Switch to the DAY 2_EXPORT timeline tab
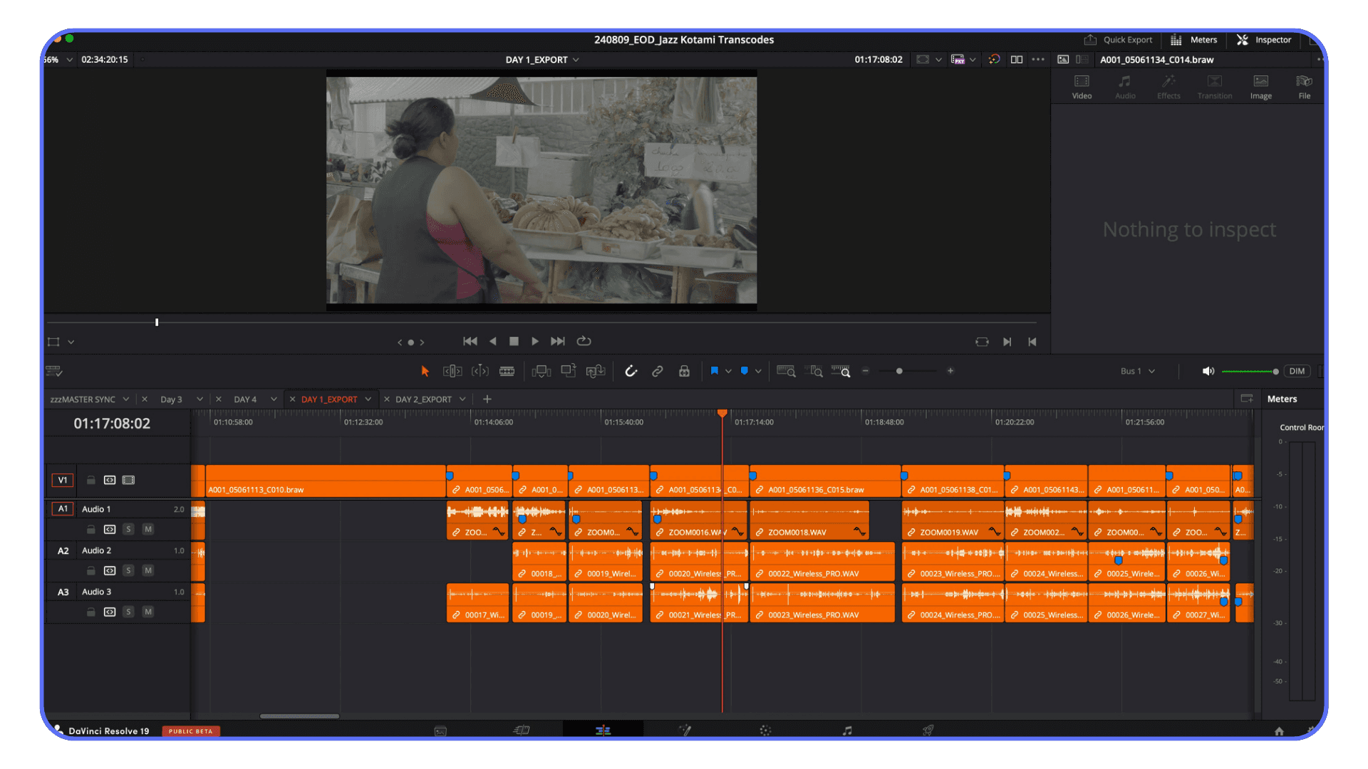Screen dimensions: 1368x769 (x=425, y=399)
